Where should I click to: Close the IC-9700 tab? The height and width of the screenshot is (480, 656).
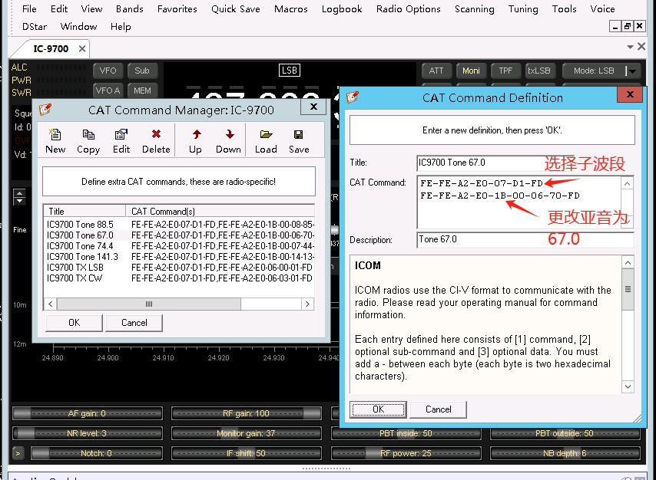pos(82,49)
